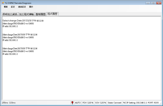The height and width of the screenshot is (106, 163).
Task: Open the 關於 menu
Action: pos(31,7)
